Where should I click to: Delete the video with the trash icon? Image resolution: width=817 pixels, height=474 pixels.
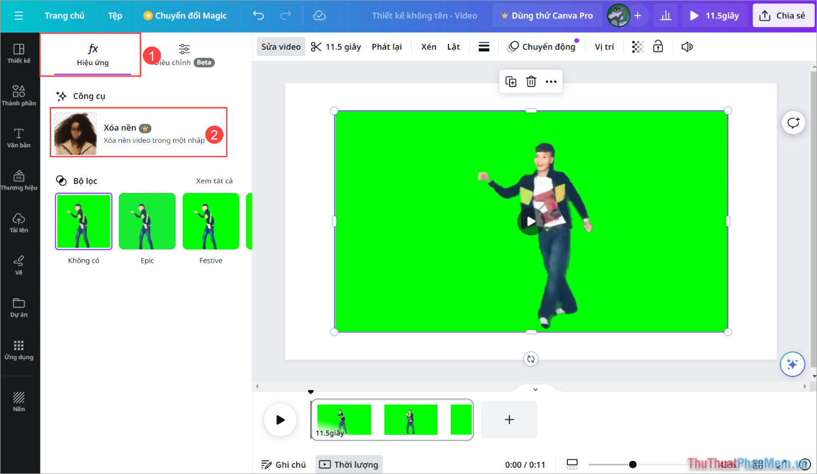coord(531,81)
